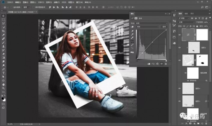Open the fill percentage dropdown arrow
Viewport: 212px width, 126px height.
click(x=210, y=26)
